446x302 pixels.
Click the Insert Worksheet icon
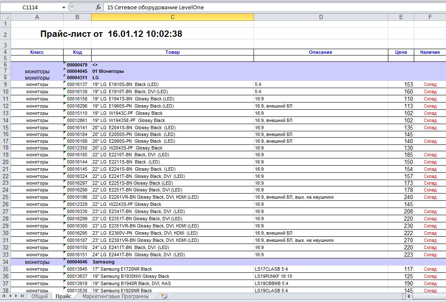click(164, 296)
